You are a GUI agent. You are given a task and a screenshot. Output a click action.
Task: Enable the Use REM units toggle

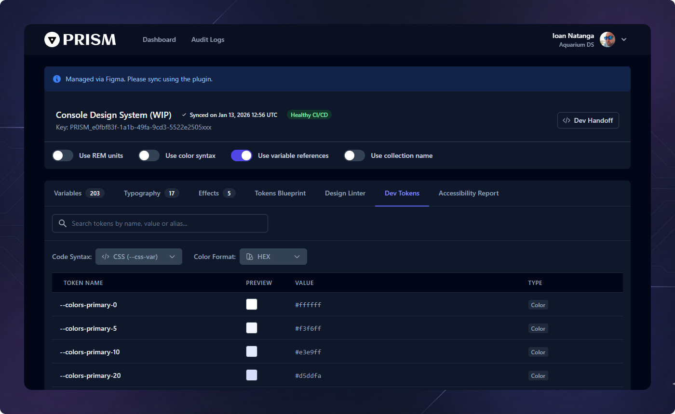coord(63,155)
